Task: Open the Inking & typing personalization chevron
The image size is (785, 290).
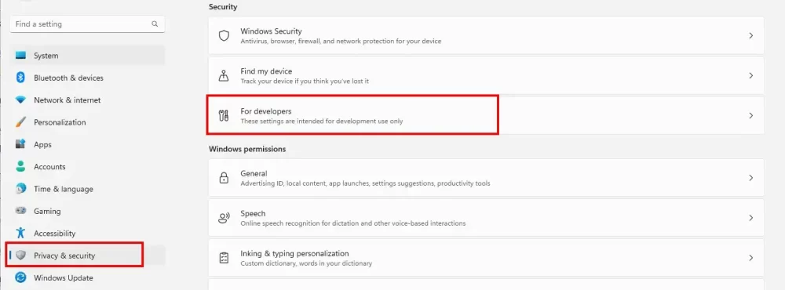Action: [751, 258]
